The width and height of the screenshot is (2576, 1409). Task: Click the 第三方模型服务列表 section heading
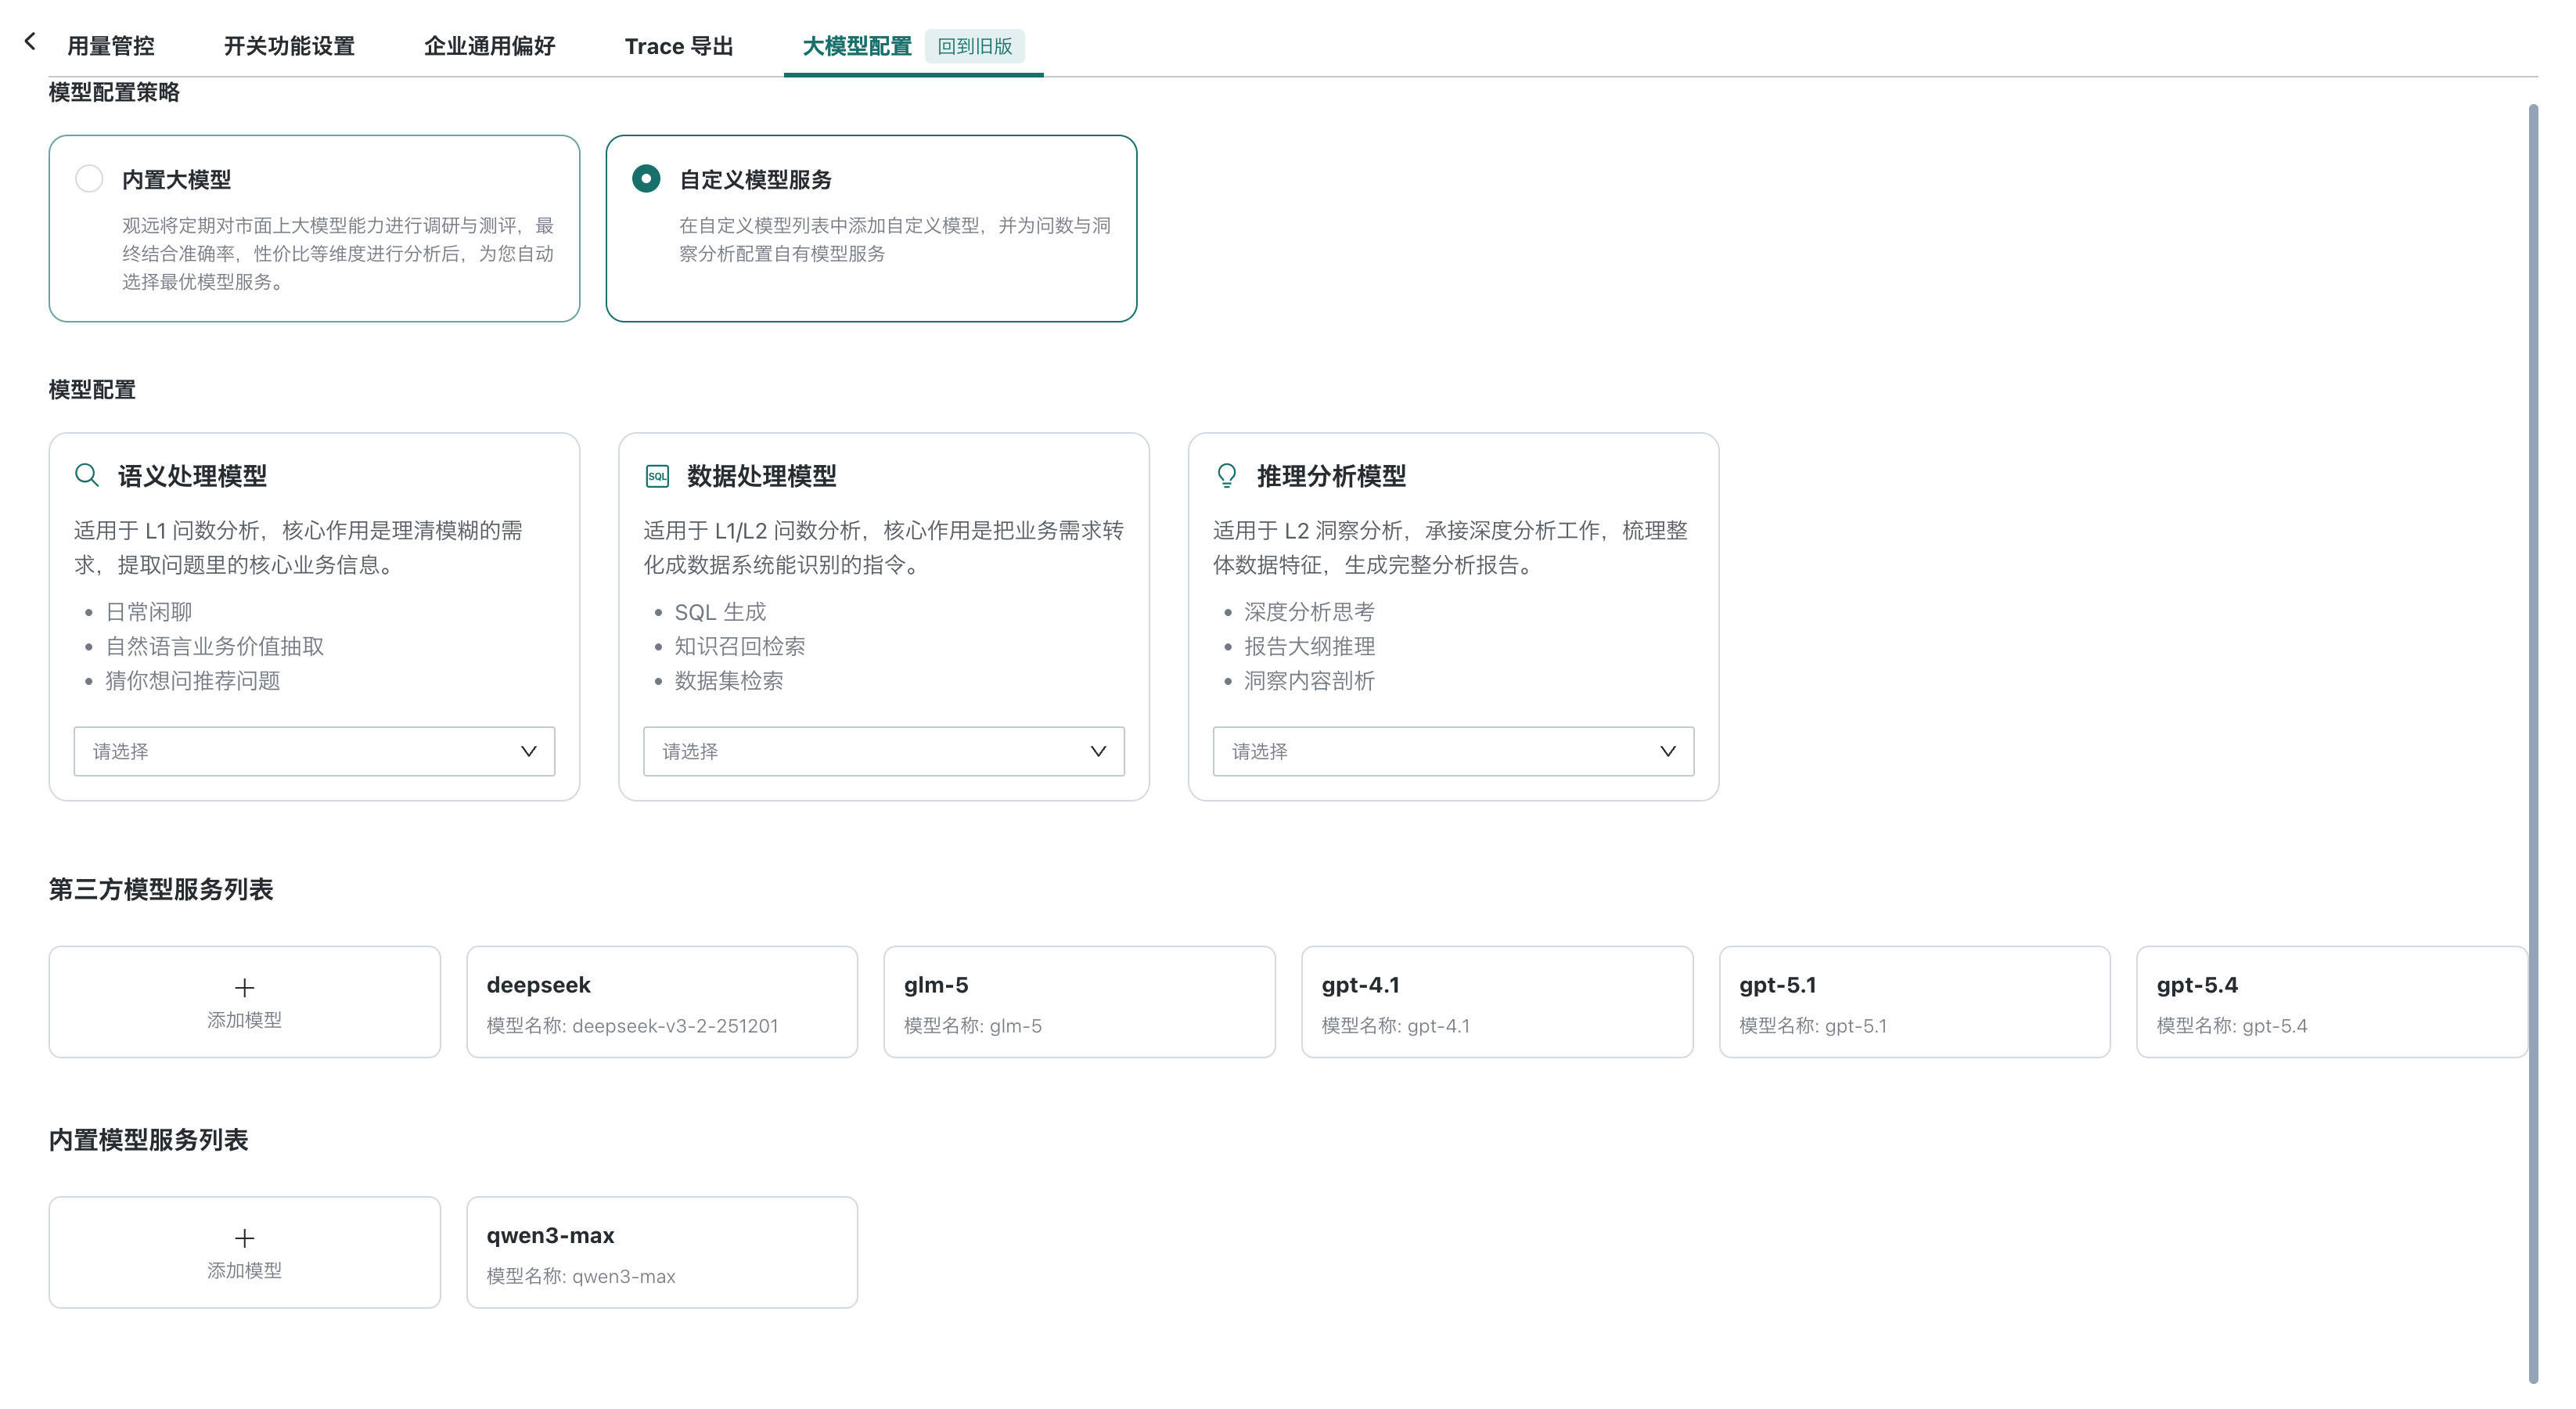pyautogui.click(x=161, y=889)
